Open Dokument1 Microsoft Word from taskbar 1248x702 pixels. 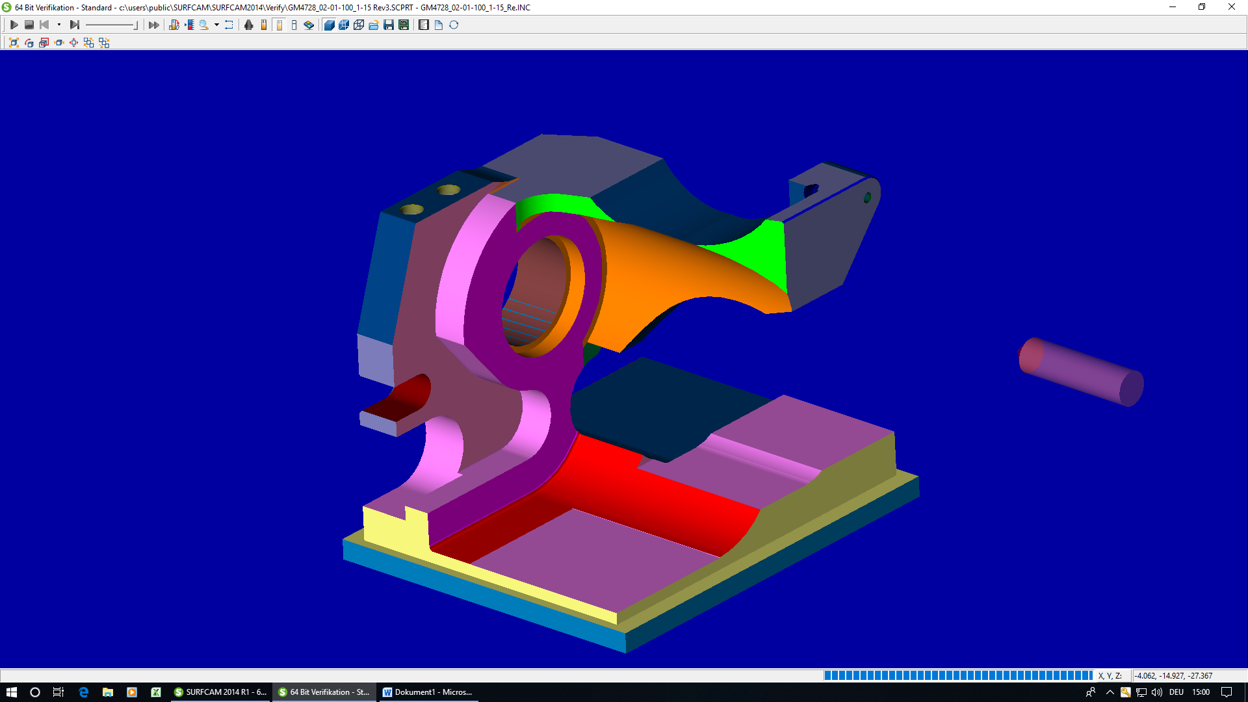(428, 692)
